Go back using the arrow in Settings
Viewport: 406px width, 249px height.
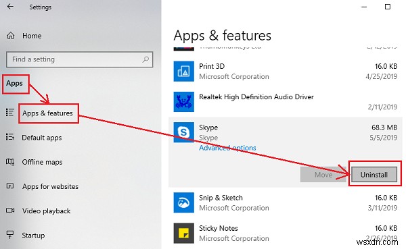pyautogui.click(x=10, y=7)
